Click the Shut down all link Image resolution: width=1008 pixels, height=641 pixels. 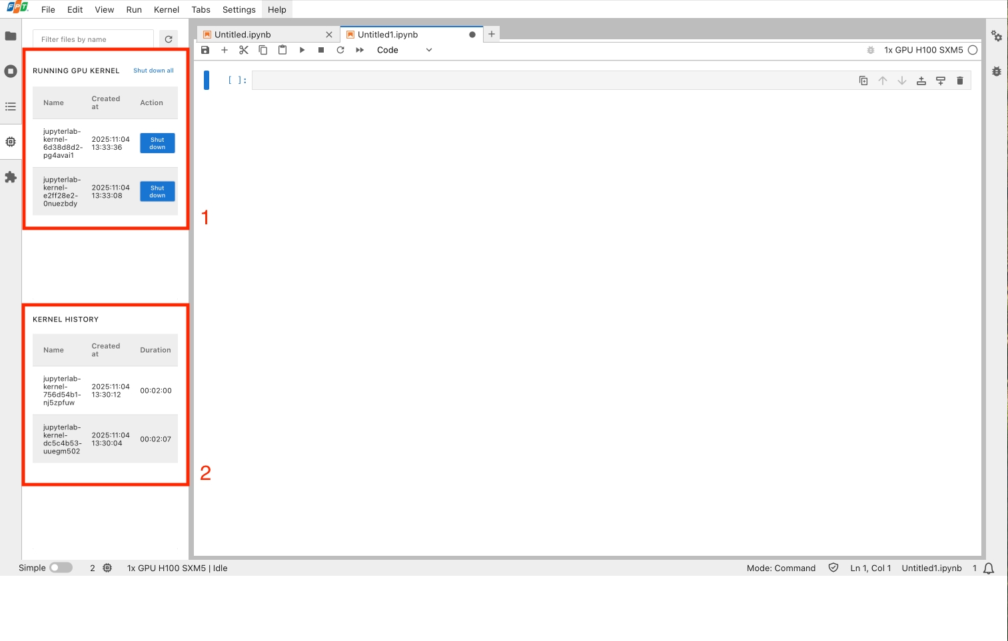(x=153, y=71)
